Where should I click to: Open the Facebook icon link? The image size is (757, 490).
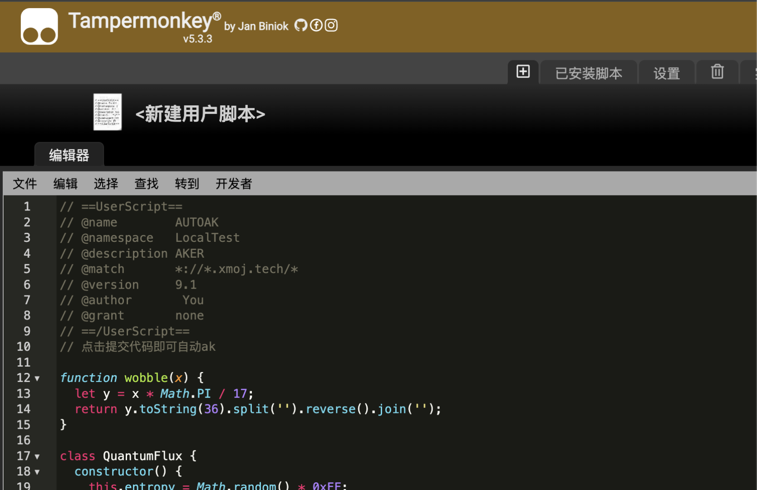(316, 25)
